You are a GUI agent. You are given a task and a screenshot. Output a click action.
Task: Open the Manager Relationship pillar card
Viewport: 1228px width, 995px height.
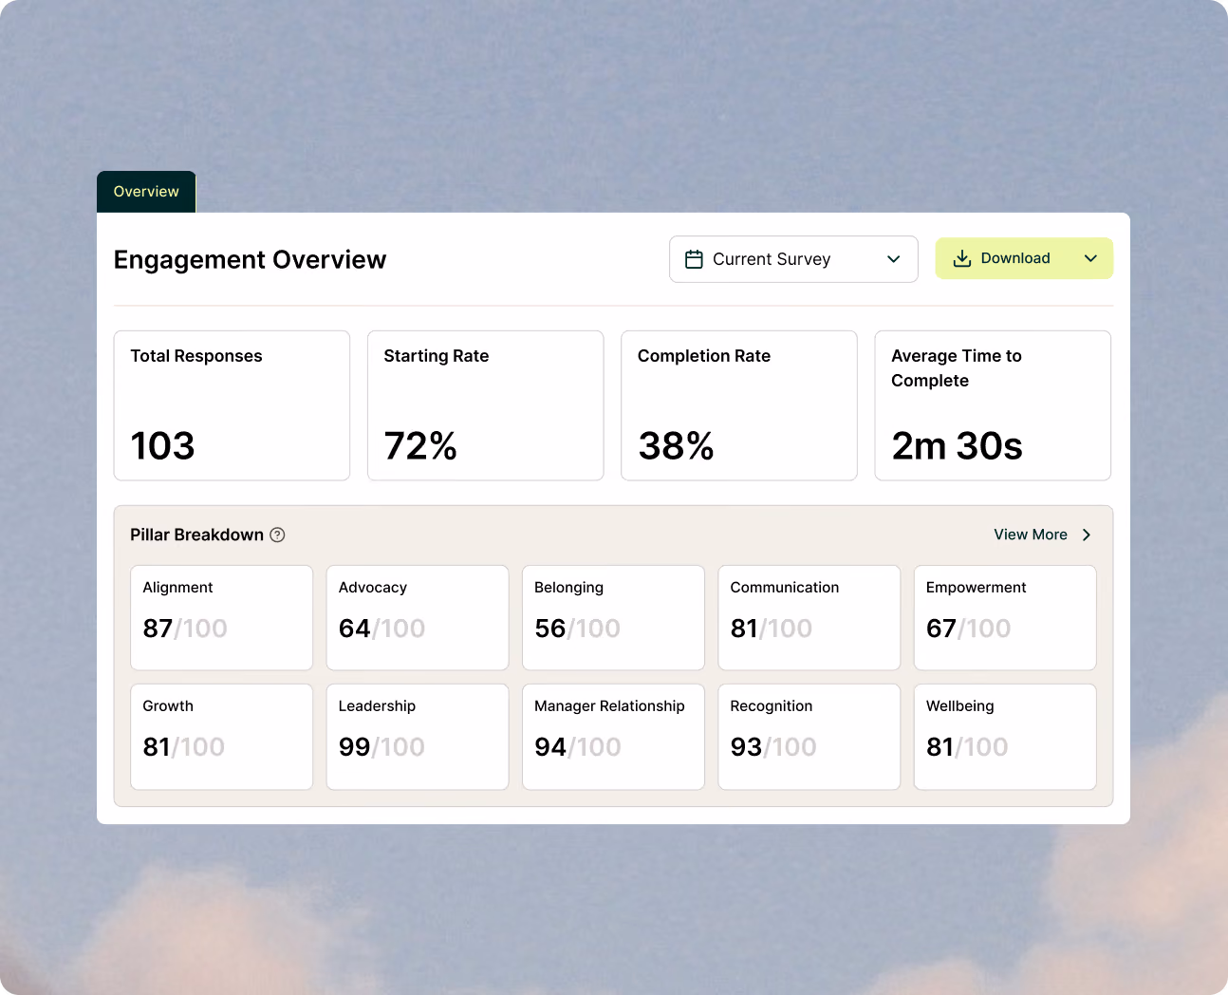click(x=613, y=737)
